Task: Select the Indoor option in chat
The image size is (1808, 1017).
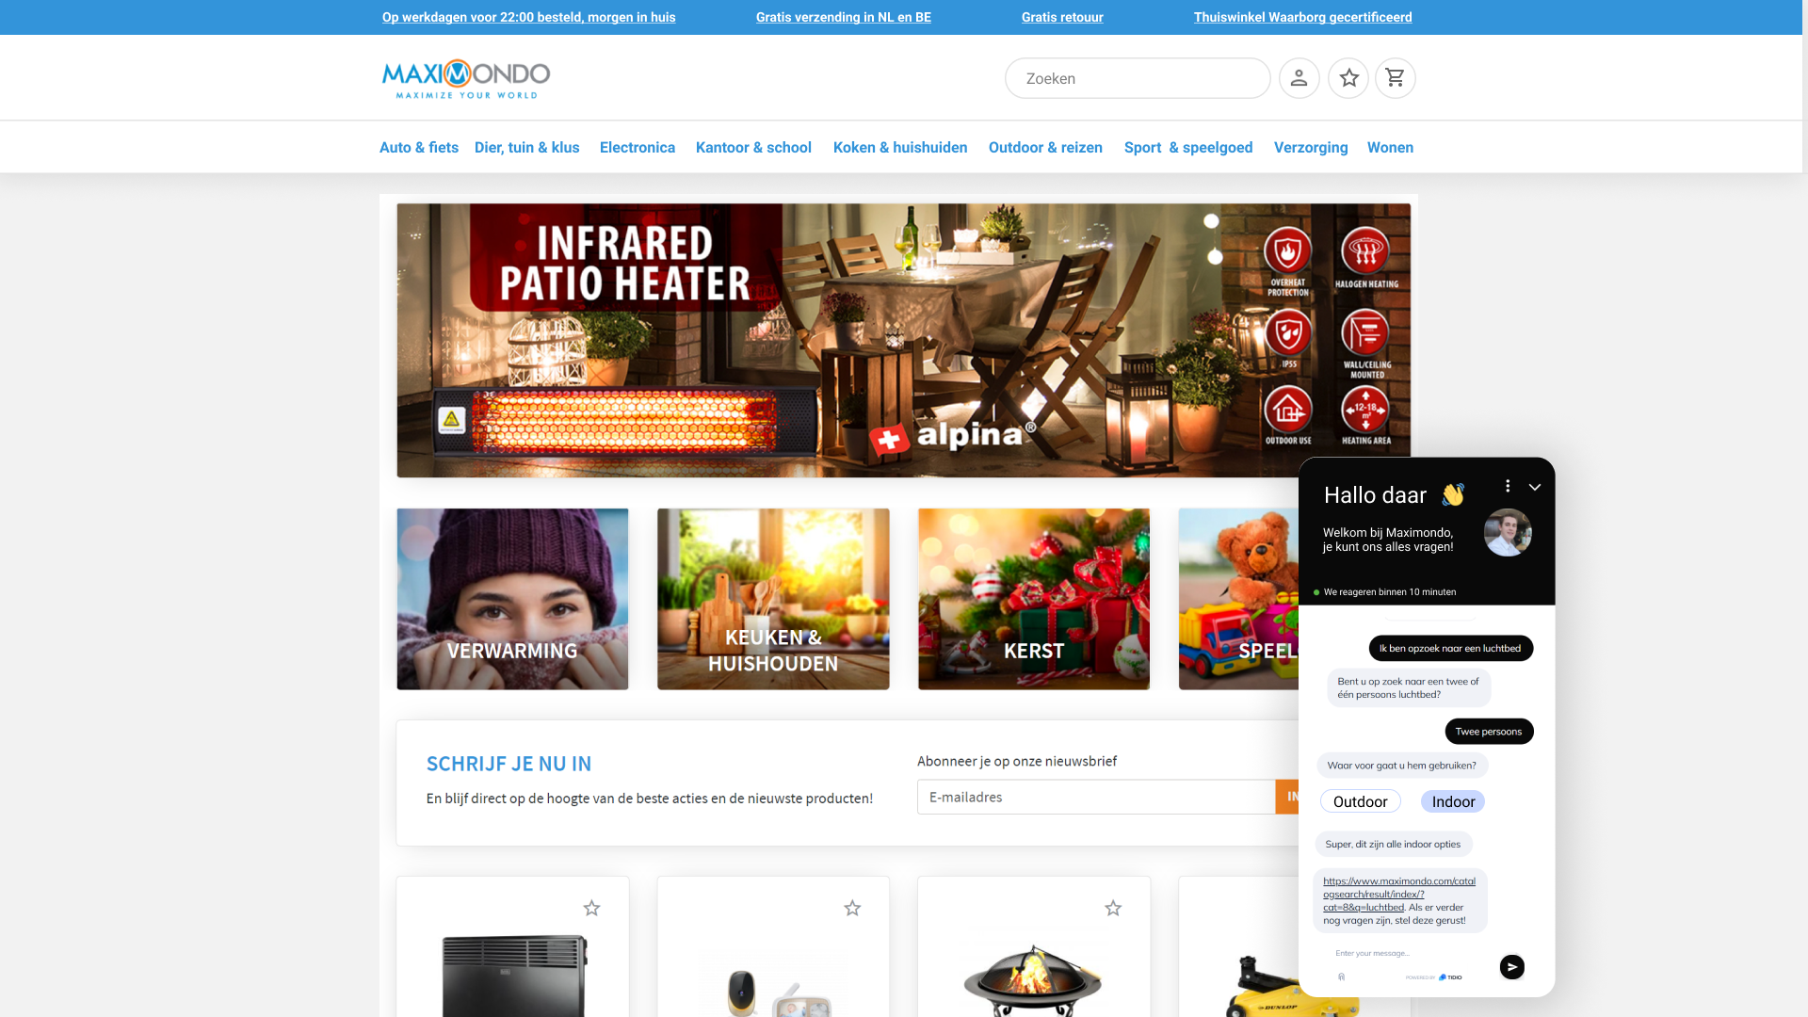Action: click(1453, 801)
